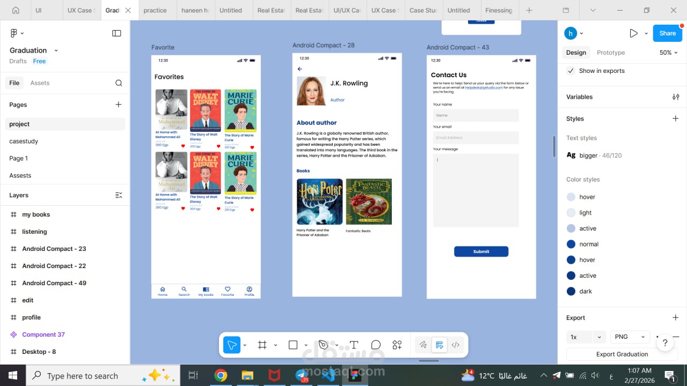This screenshot has width=687, height=386.
Task: Toggle Show in exports checkbox
Action: [571, 71]
